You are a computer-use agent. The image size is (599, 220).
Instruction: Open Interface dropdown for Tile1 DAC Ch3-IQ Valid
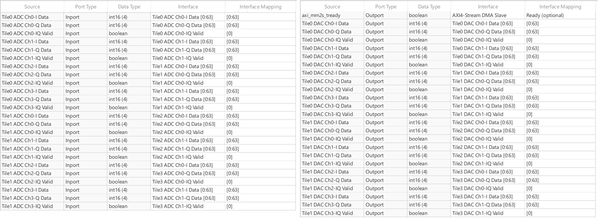coord(487,213)
